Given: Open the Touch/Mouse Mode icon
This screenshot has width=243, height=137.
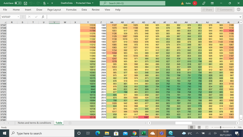Looking at the screenshot, I should [44, 3].
